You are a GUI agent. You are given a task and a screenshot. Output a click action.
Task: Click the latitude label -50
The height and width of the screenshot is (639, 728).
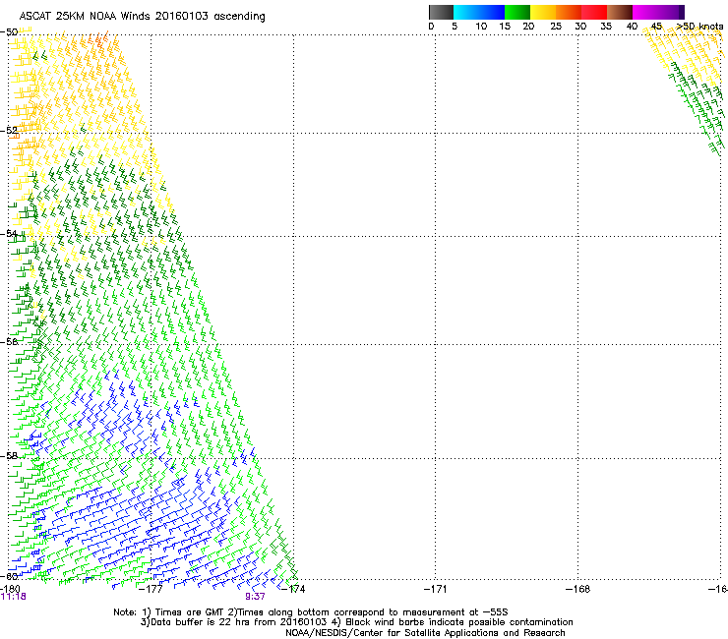pos(9,32)
